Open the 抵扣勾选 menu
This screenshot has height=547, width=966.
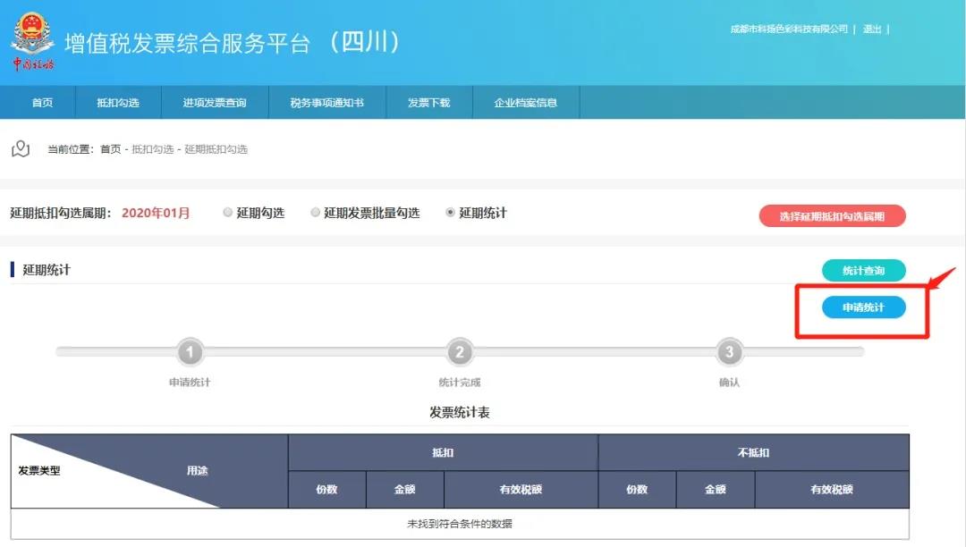click(x=118, y=103)
